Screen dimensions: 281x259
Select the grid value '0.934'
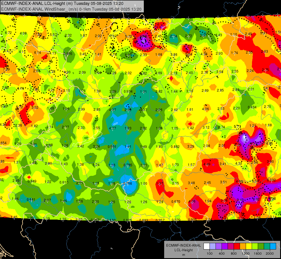coord(128,91)
